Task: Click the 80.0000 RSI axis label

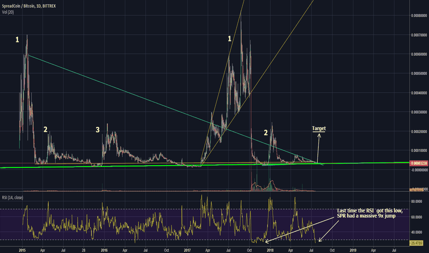Action: tap(417, 201)
